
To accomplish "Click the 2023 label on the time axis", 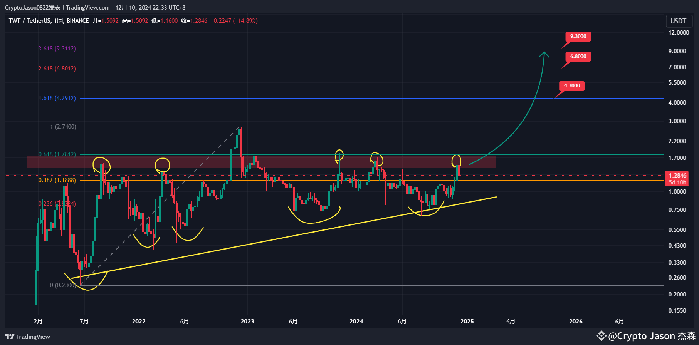I will pos(247,322).
